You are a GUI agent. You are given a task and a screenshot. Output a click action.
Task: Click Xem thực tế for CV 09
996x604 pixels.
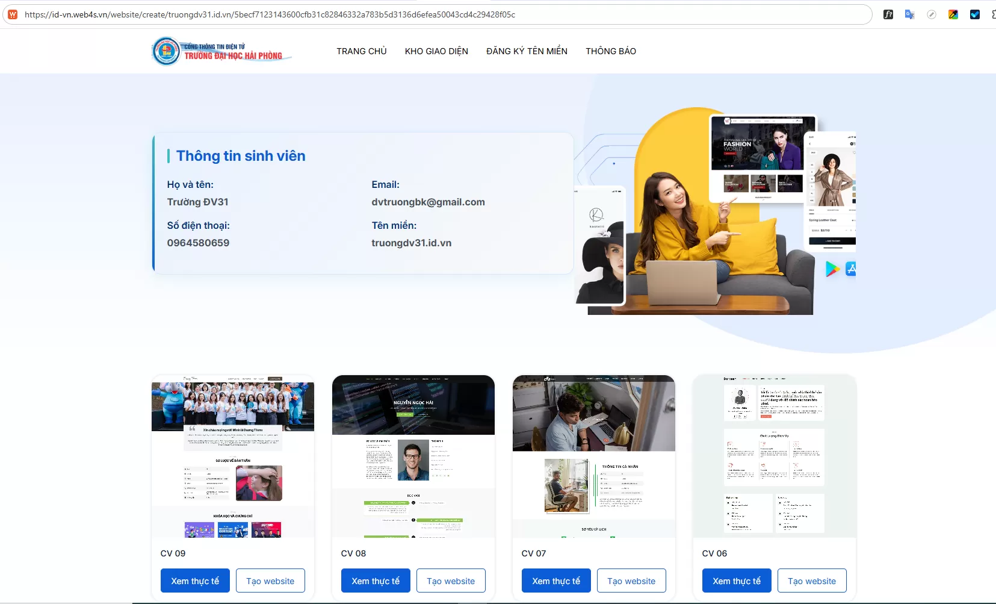click(195, 581)
